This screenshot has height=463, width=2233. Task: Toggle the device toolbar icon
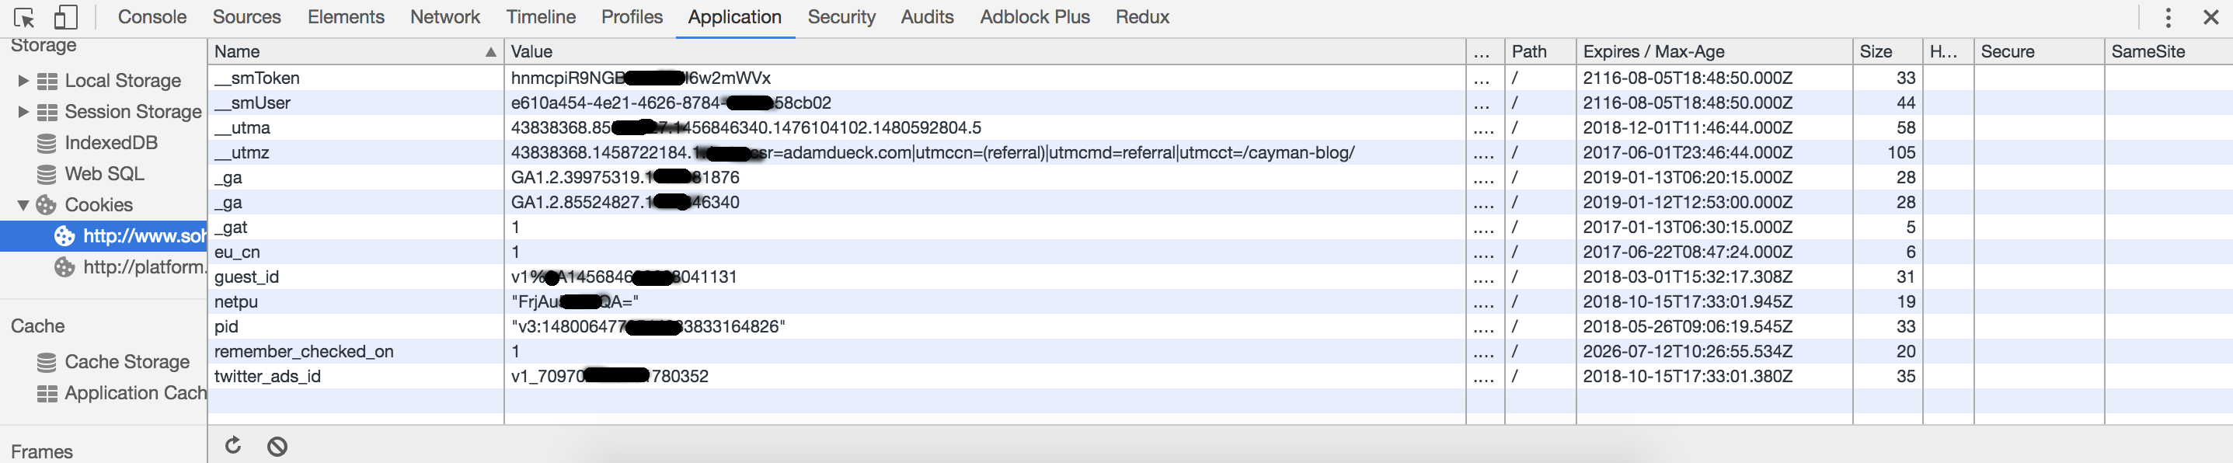click(66, 17)
